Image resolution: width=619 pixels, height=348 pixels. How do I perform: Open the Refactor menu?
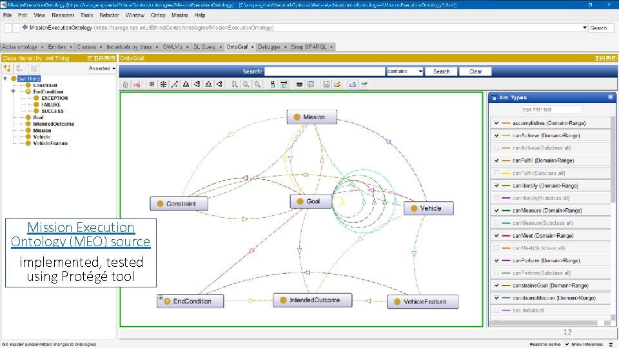[109, 15]
